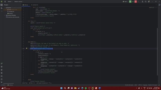Open the Python Console tool window
The height and width of the screenshot is (90, 161).
[x=2, y=67]
